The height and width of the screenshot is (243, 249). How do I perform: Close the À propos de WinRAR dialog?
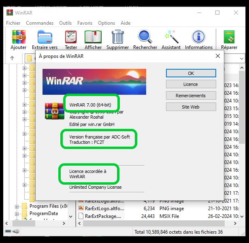(x=218, y=56)
